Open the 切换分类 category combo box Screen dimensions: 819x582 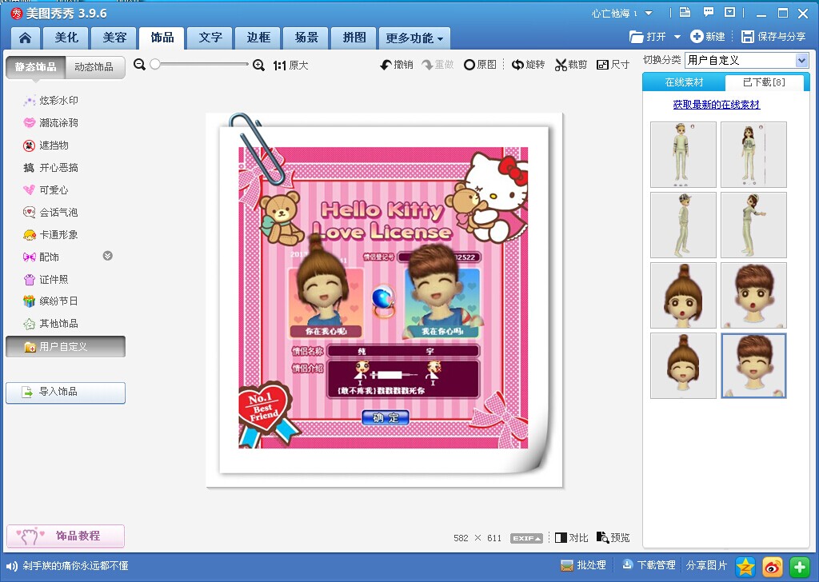(x=747, y=60)
